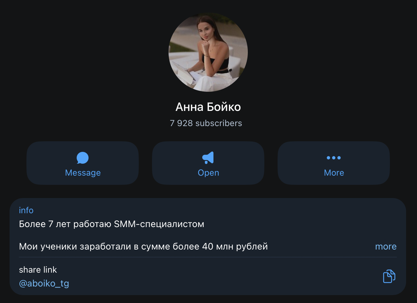Click the three-dots More icon

pyautogui.click(x=334, y=158)
